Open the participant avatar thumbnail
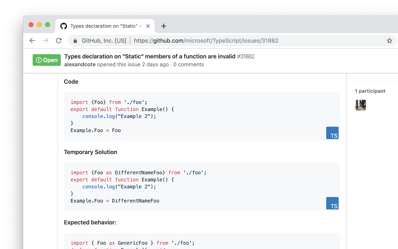The height and width of the screenshot is (249, 398). click(360, 105)
